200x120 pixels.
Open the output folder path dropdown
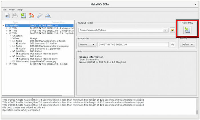(x=166, y=30)
